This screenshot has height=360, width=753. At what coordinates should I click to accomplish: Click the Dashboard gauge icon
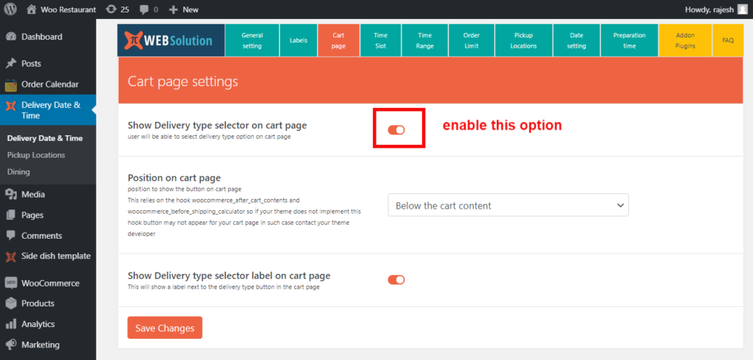pos(11,37)
